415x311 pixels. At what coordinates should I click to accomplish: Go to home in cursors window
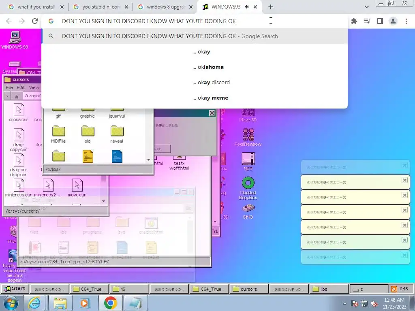pos(17,96)
